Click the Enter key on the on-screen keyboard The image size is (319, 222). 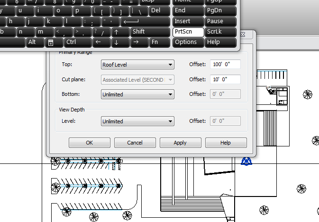tap(145, 21)
